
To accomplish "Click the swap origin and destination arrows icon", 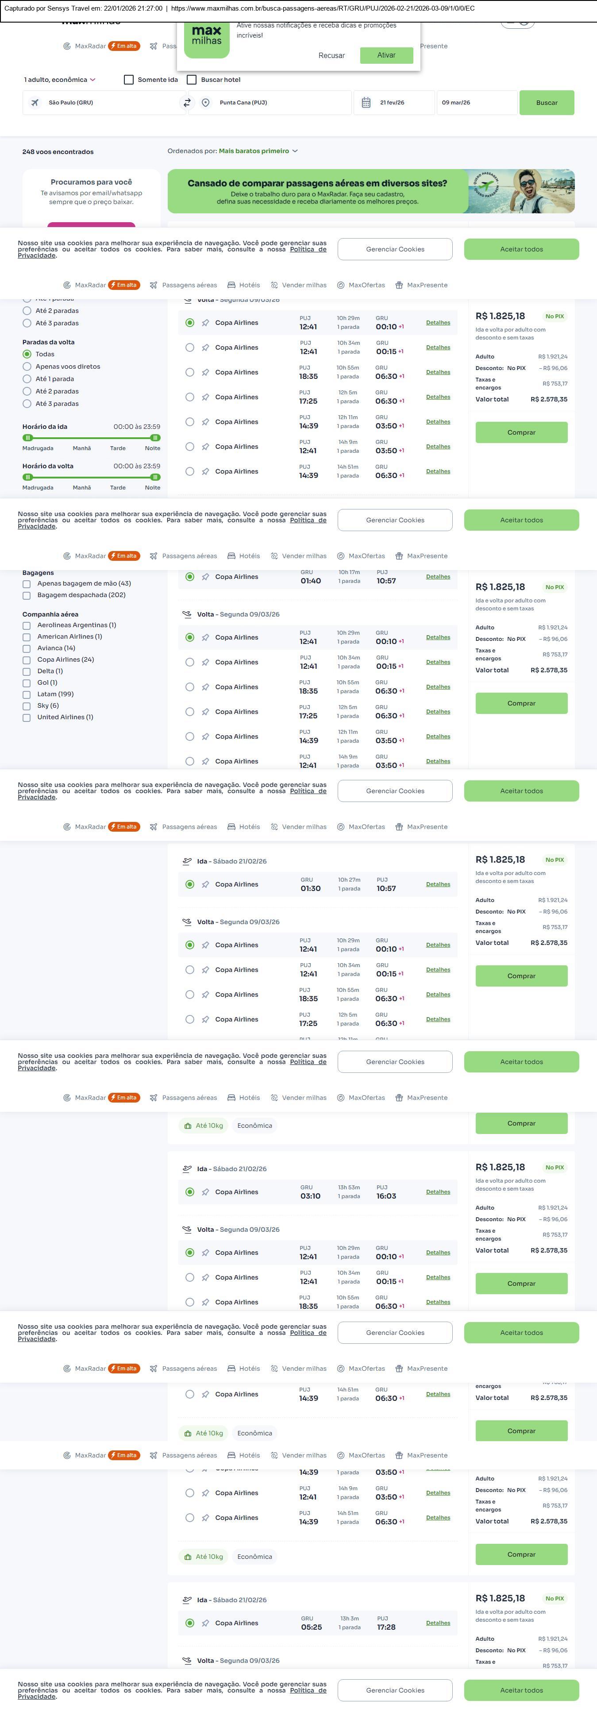I will 187,103.
